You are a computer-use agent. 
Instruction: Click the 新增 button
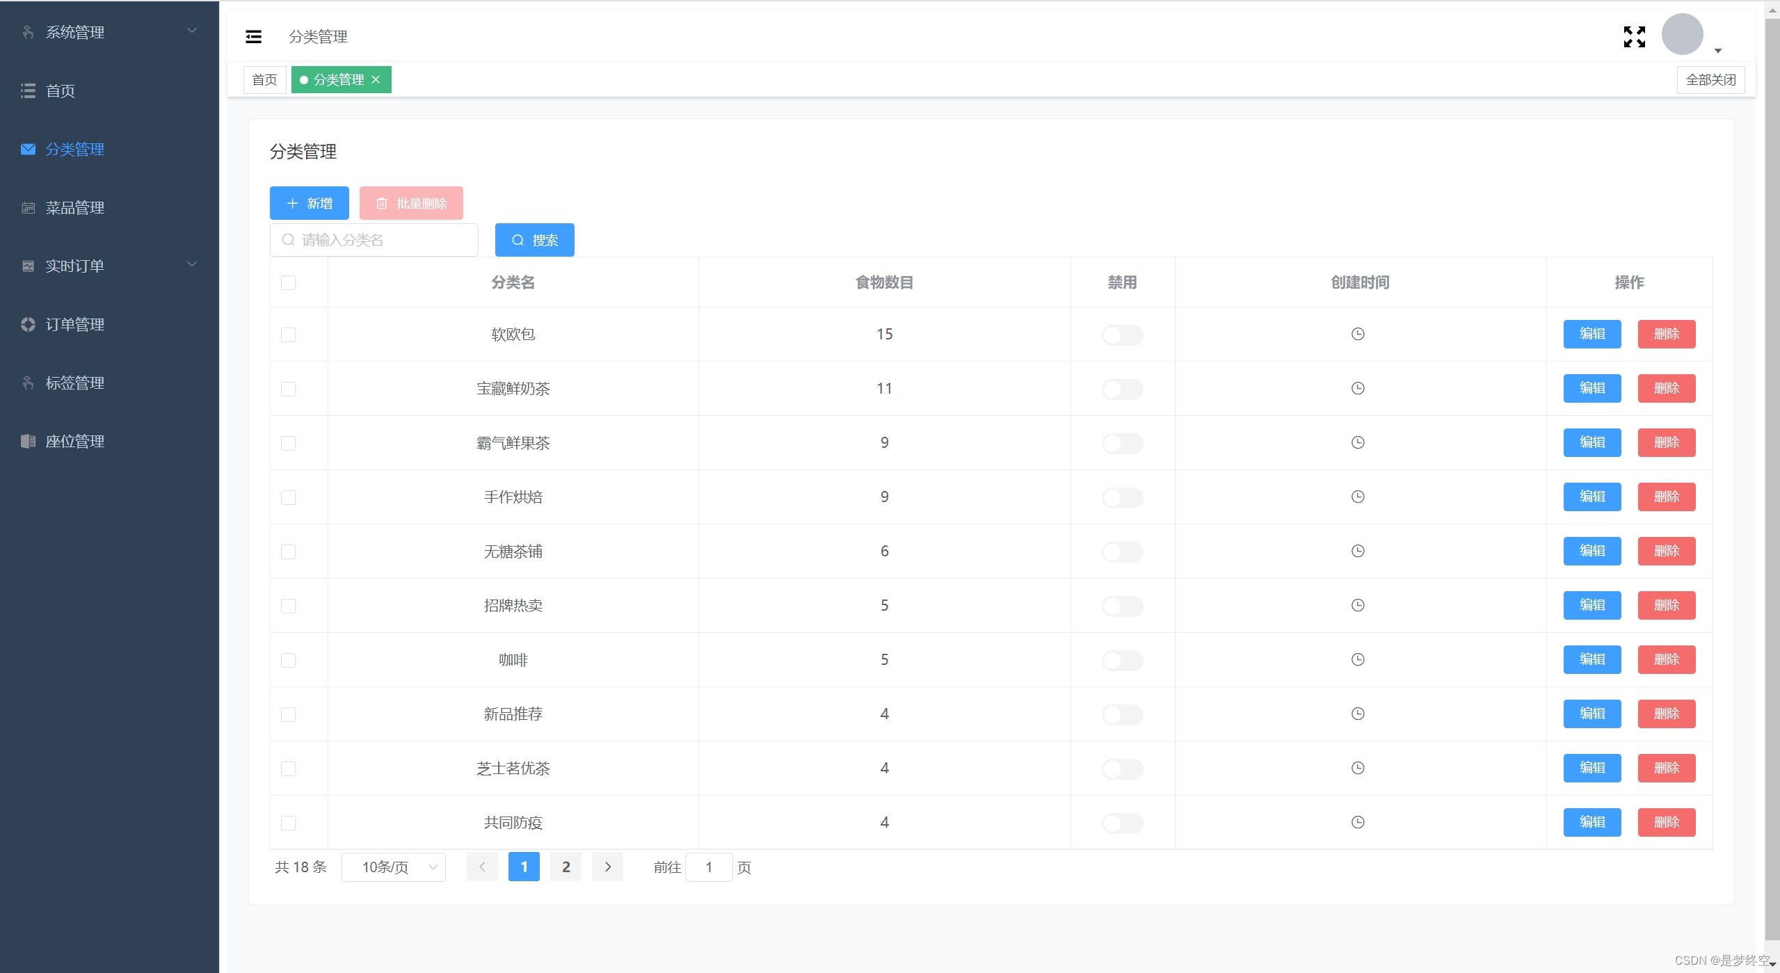point(309,203)
